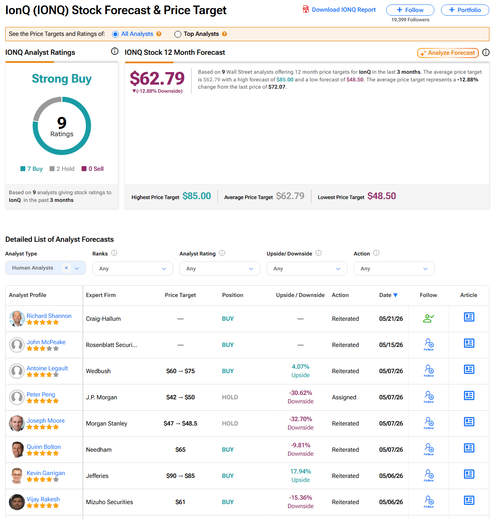Select the Top Analysts radio button
This screenshot has width=493, height=519.
pos(178,34)
